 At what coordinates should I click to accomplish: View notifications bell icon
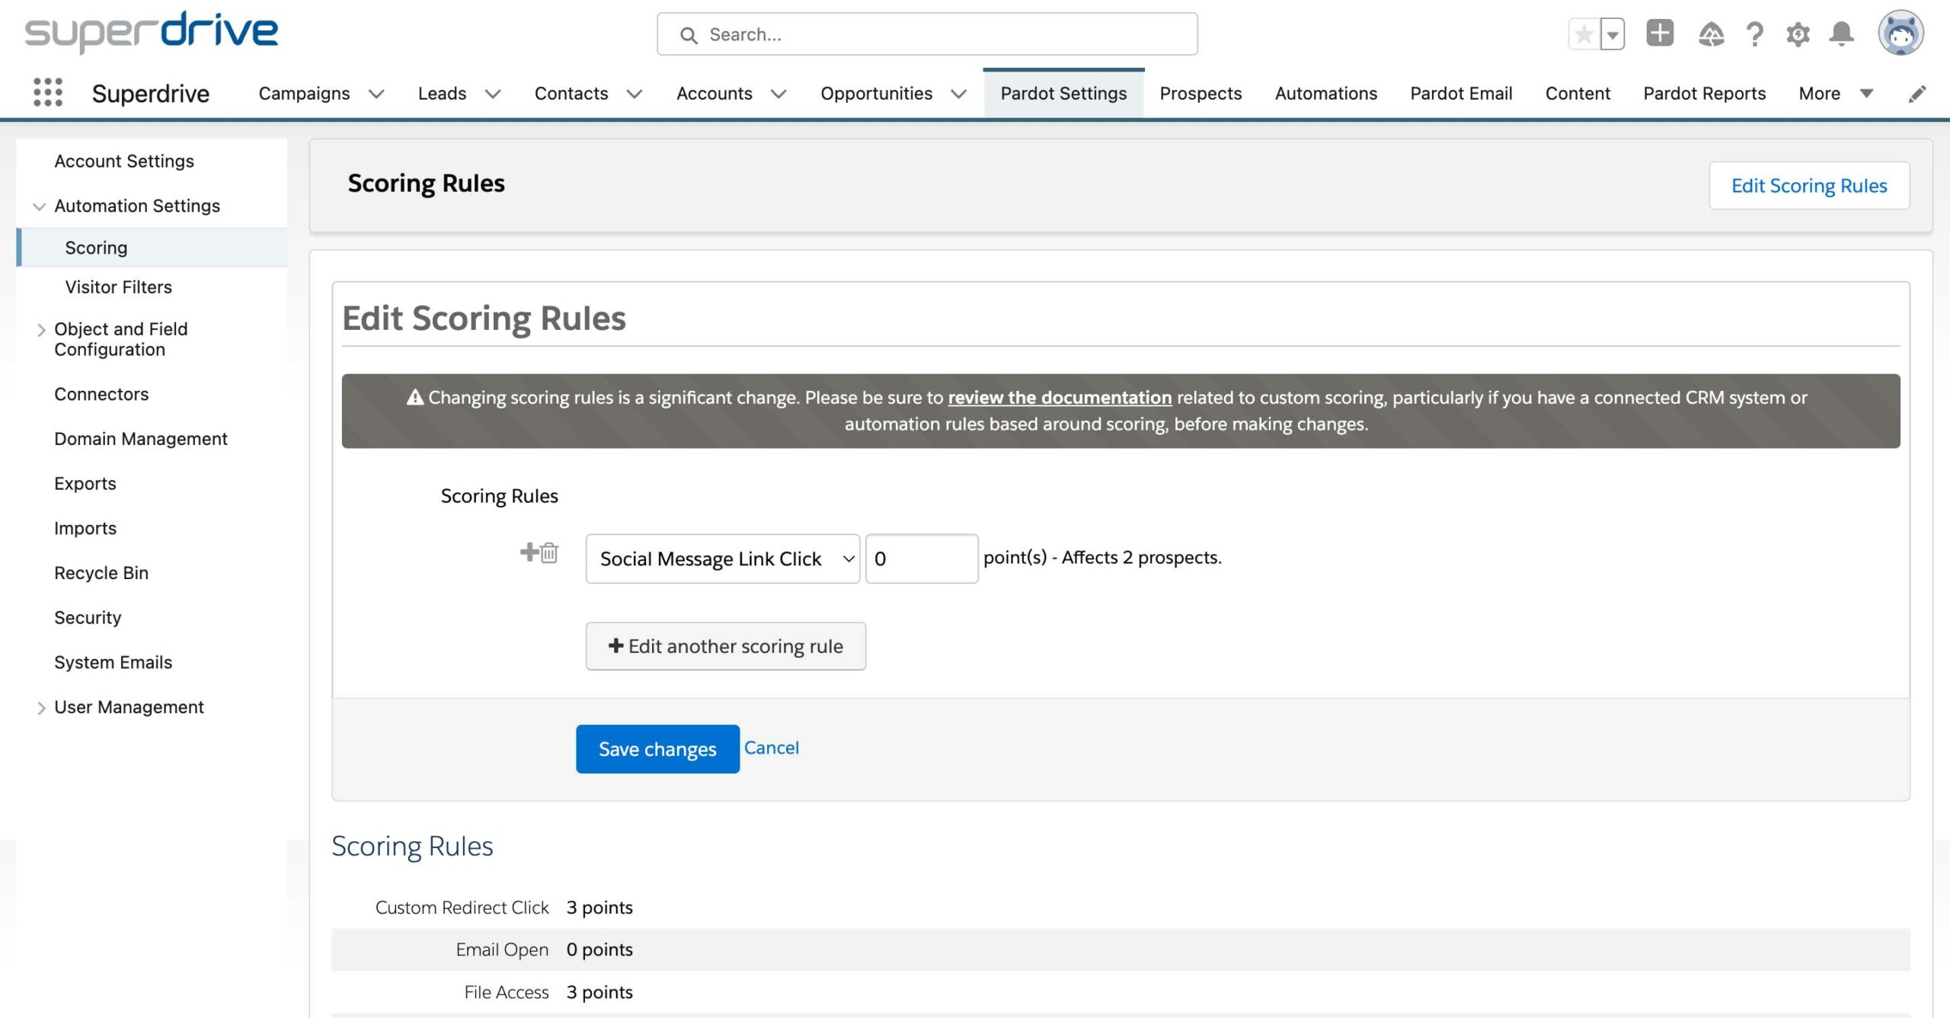click(1842, 34)
